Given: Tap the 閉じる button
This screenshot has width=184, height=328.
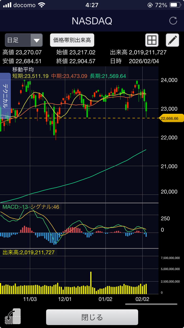Looking at the screenshot, I should 92,317.
